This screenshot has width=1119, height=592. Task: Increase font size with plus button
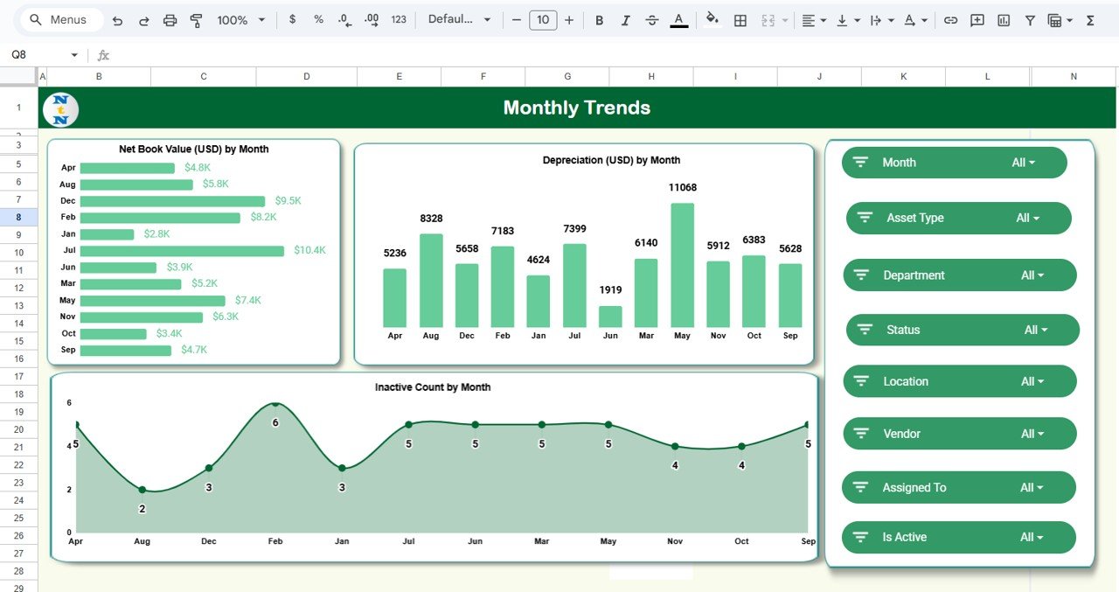click(x=569, y=20)
